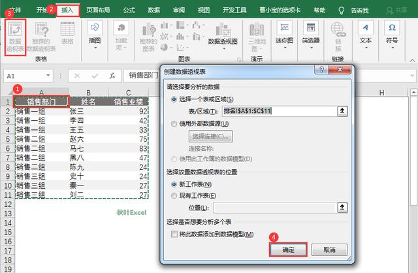
Task: Expand the Name Box dropdown arrow
Action: point(48,76)
